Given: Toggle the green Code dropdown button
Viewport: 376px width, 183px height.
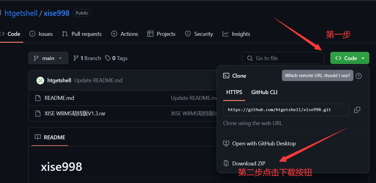Looking at the screenshot, I should pos(350,58).
